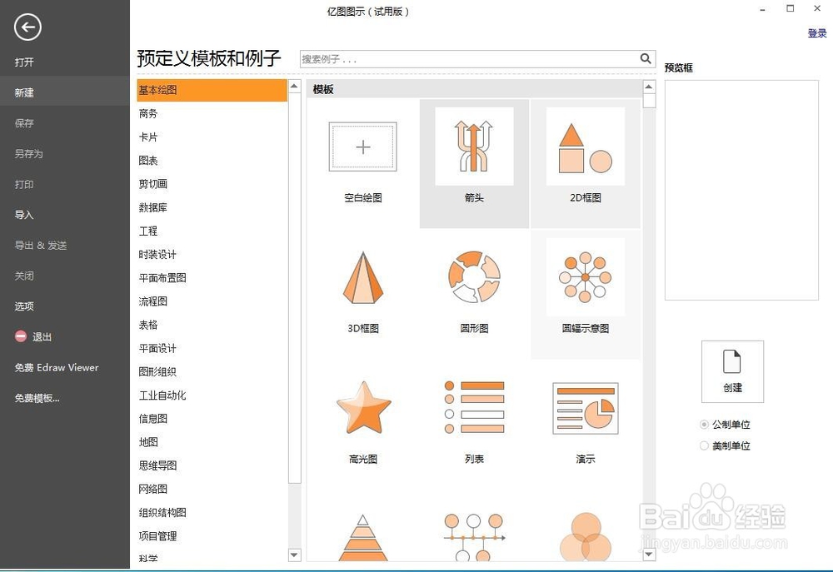
Task: Select the 基本绘图 category
Action: pos(212,90)
